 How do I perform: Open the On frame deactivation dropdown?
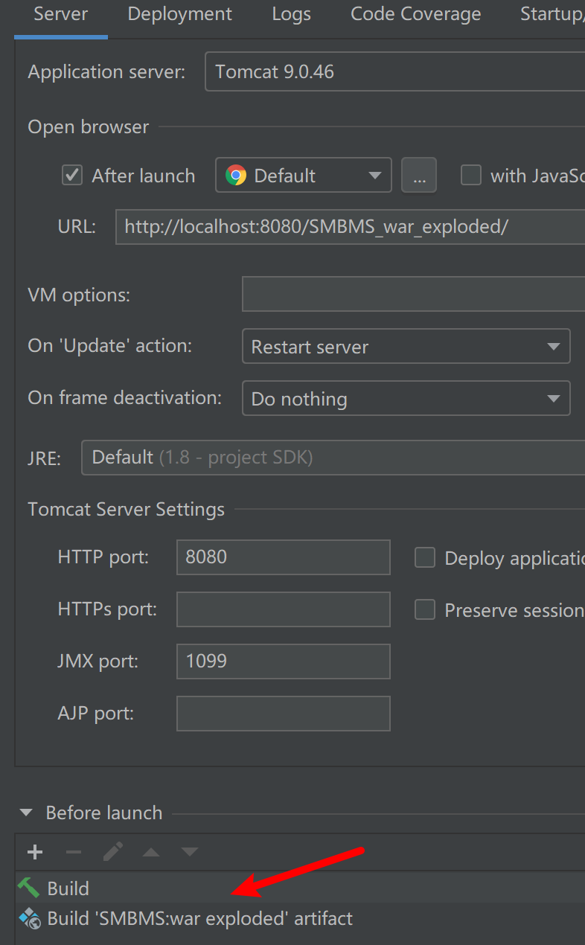click(x=406, y=399)
